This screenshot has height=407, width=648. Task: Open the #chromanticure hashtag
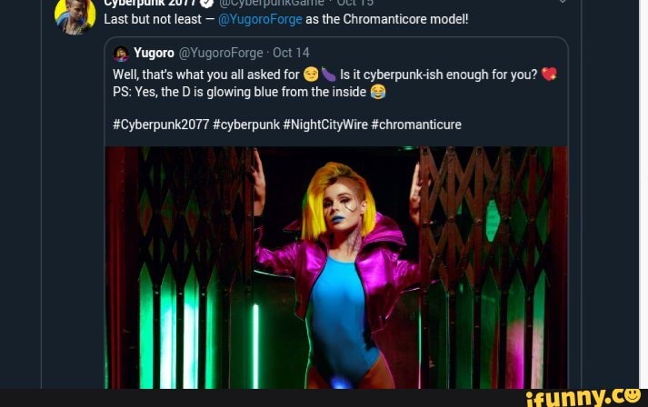pos(415,124)
